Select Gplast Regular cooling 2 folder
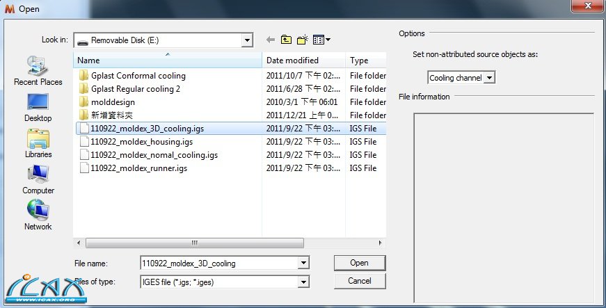This screenshot has height=308, width=606. [135, 89]
